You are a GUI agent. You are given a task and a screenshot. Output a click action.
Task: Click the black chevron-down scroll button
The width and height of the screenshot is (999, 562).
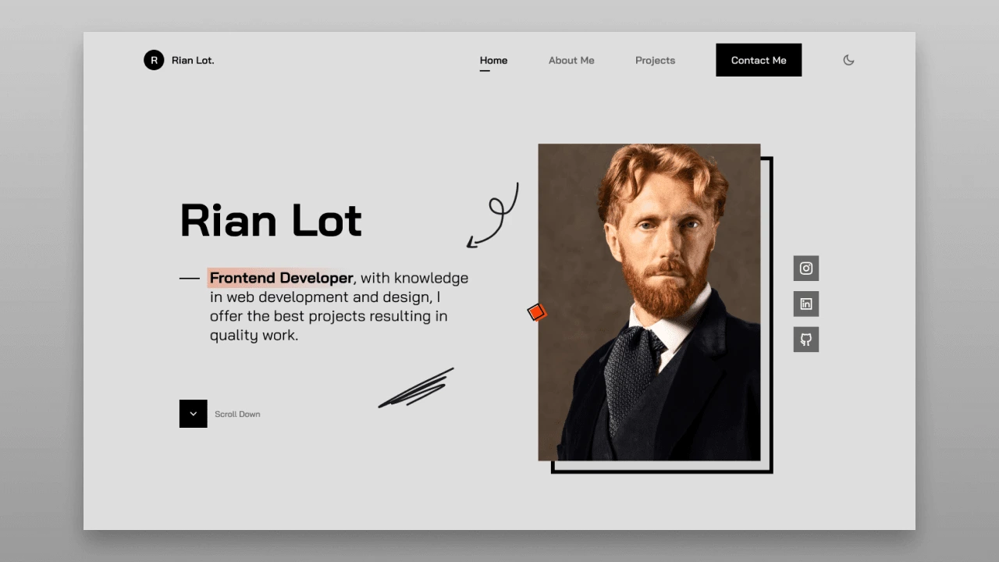(194, 414)
